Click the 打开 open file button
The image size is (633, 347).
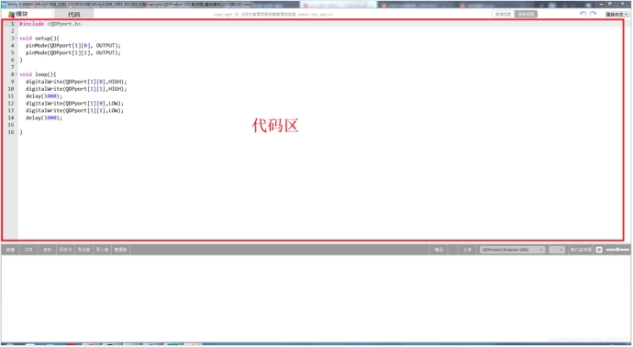click(28, 250)
